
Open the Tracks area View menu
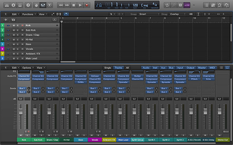tap(43, 14)
